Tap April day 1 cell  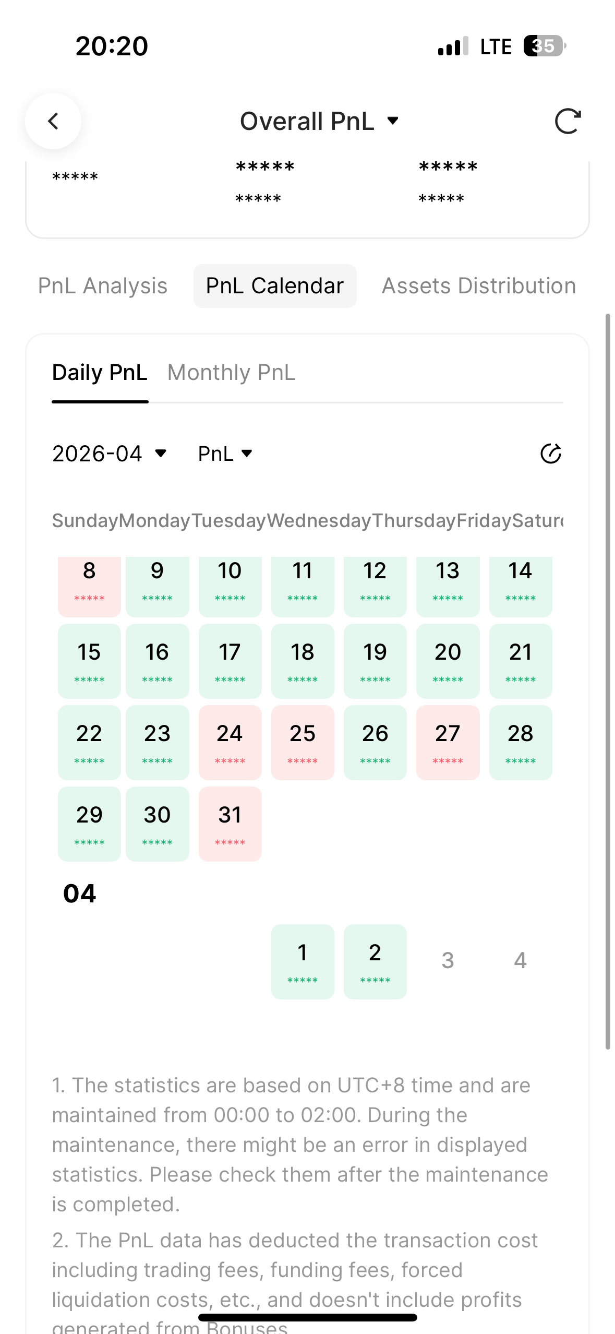(303, 961)
